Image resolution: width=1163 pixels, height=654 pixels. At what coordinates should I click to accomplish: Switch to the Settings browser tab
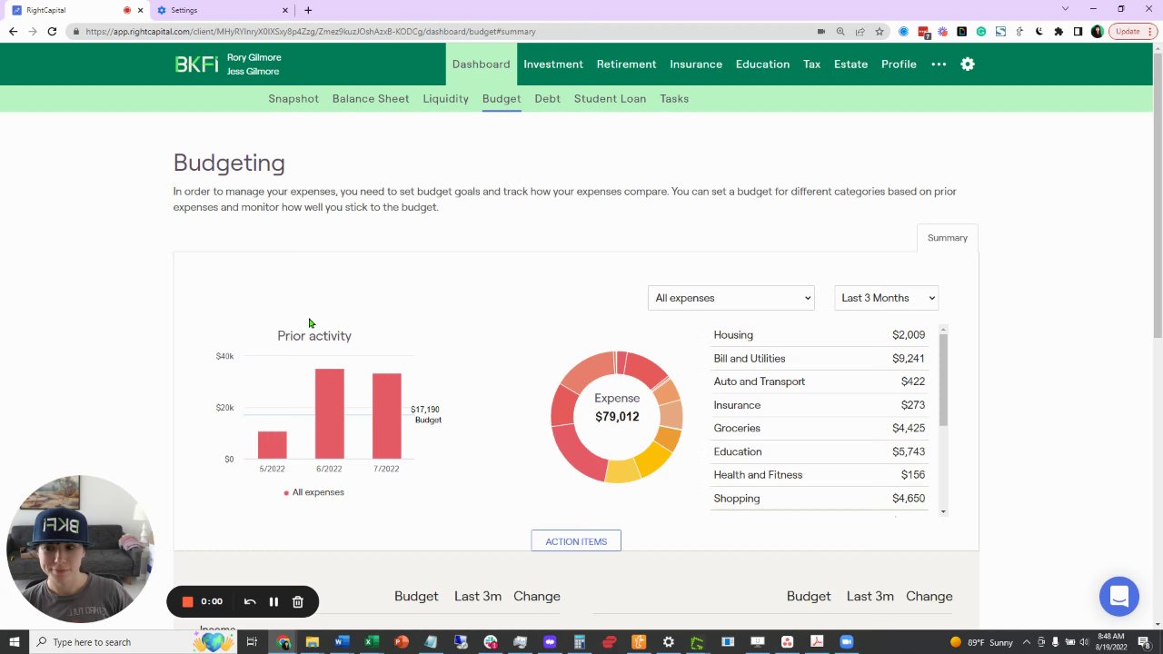click(x=223, y=10)
